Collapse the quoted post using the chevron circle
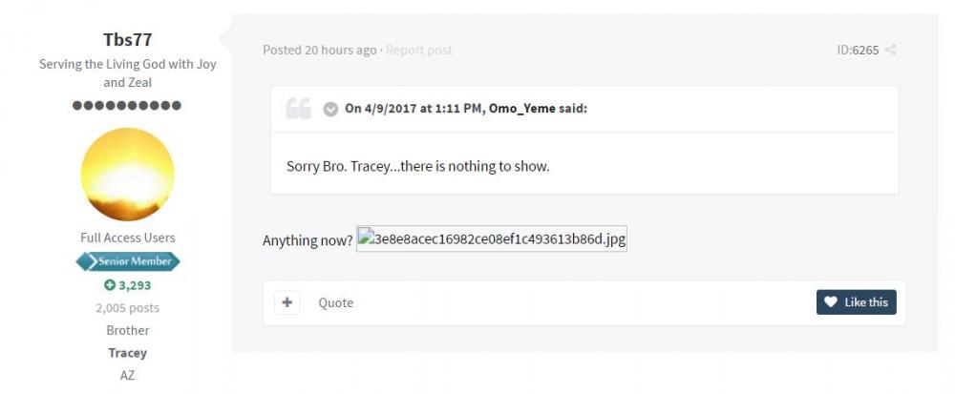This screenshot has width=955, height=394. pos(330,109)
